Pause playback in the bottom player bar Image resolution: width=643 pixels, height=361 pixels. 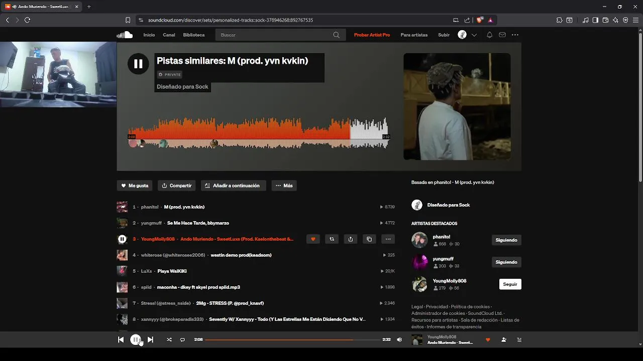click(136, 339)
